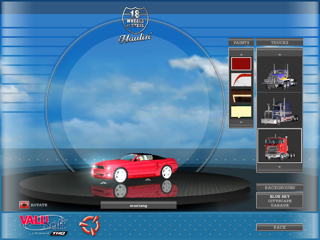Choose the purple truck with flames
Viewport: 320px width, 240px height.
tap(280, 74)
